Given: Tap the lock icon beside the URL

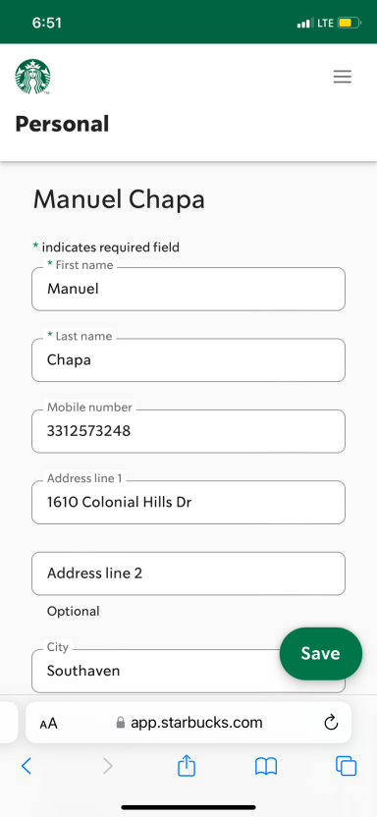Looking at the screenshot, I should pos(121,723).
